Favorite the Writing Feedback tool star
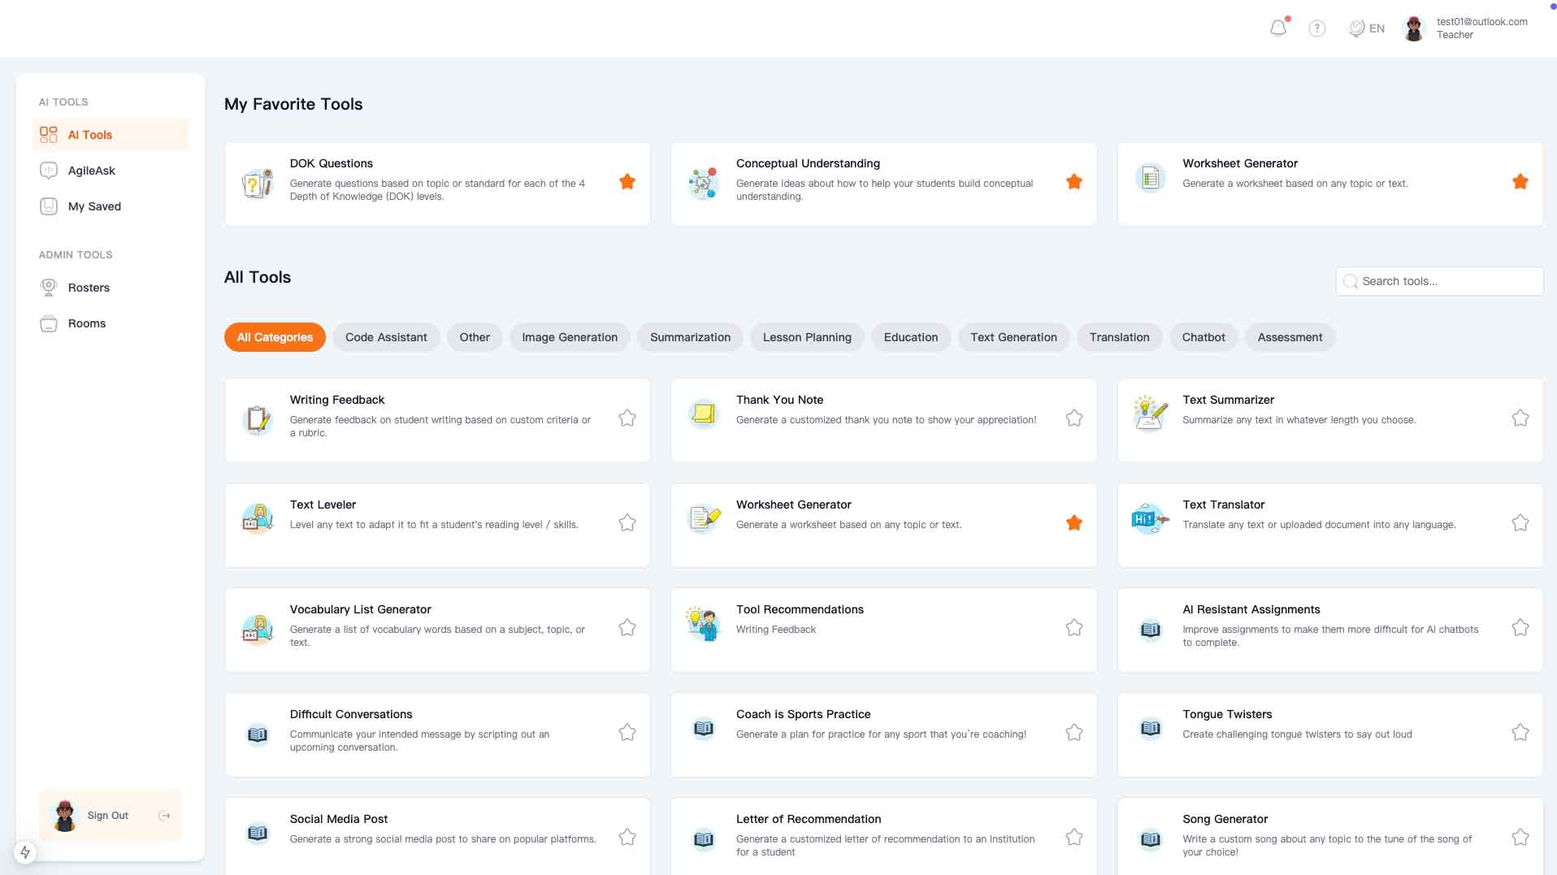Screen dimensions: 1557x875 [627, 418]
